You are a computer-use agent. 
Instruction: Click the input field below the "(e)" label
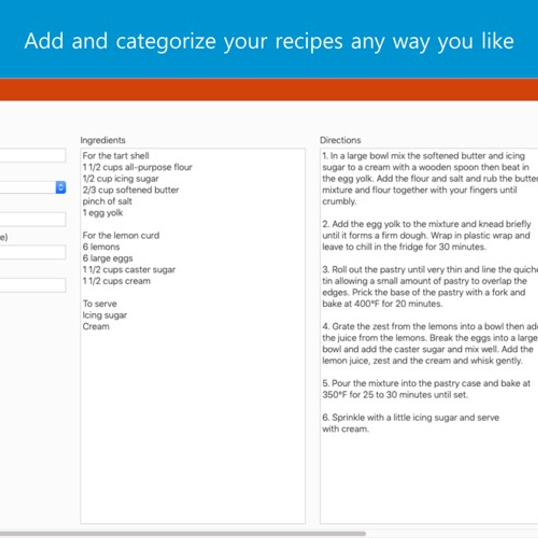(32, 252)
